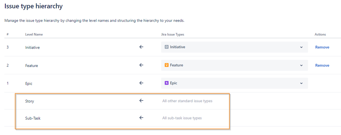The height and width of the screenshot is (135, 341).
Task: Edit the Feature level name field
Action: [x=31, y=66]
